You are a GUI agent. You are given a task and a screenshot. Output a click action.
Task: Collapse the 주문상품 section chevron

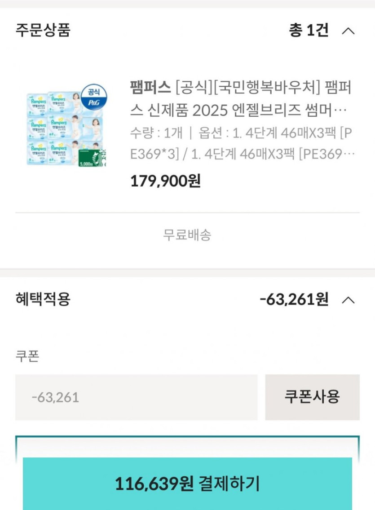[348, 31]
